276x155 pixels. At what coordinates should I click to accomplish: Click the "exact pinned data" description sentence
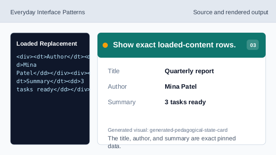(172, 142)
